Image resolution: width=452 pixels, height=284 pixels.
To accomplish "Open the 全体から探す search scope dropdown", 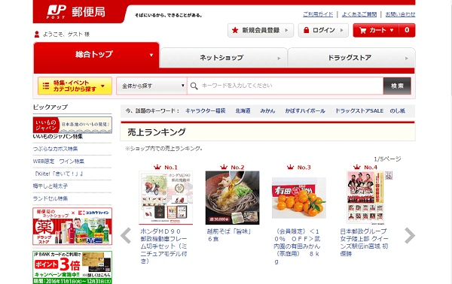I will [x=152, y=86].
